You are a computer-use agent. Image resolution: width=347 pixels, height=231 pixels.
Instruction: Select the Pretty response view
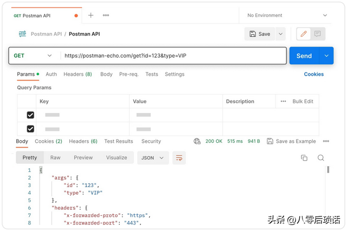[x=30, y=157]
